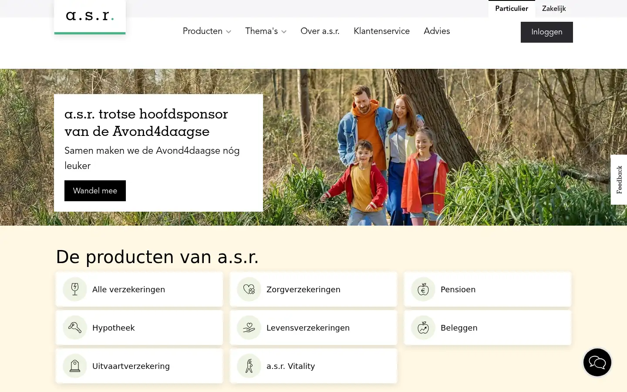627x392 pixels.
Task: Click the Wandel mee button
Action: coord(95,191)
